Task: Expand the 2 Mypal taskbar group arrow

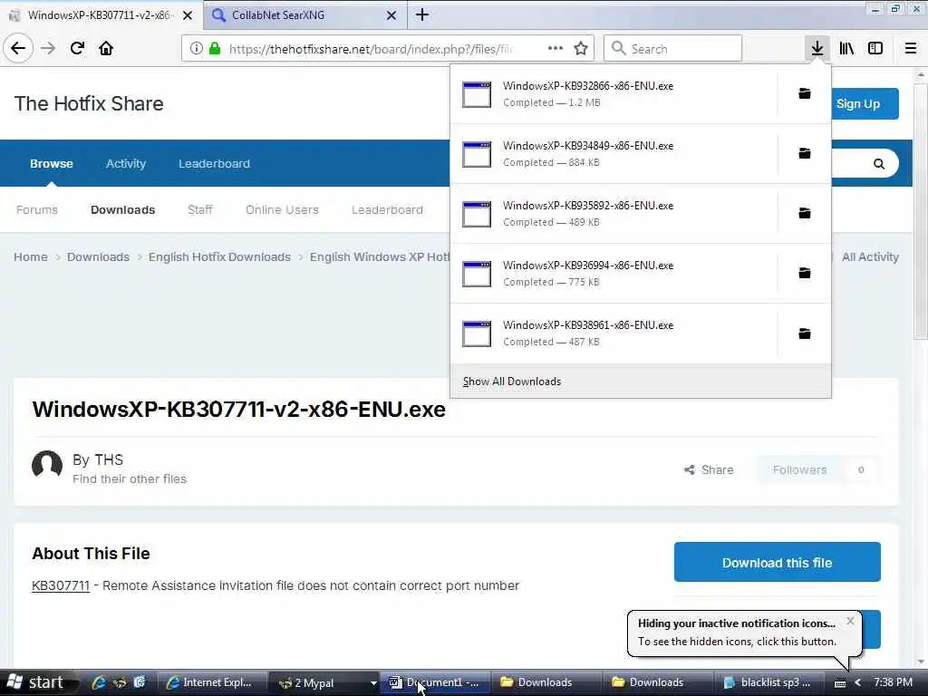Action: [x=372, y=683]
